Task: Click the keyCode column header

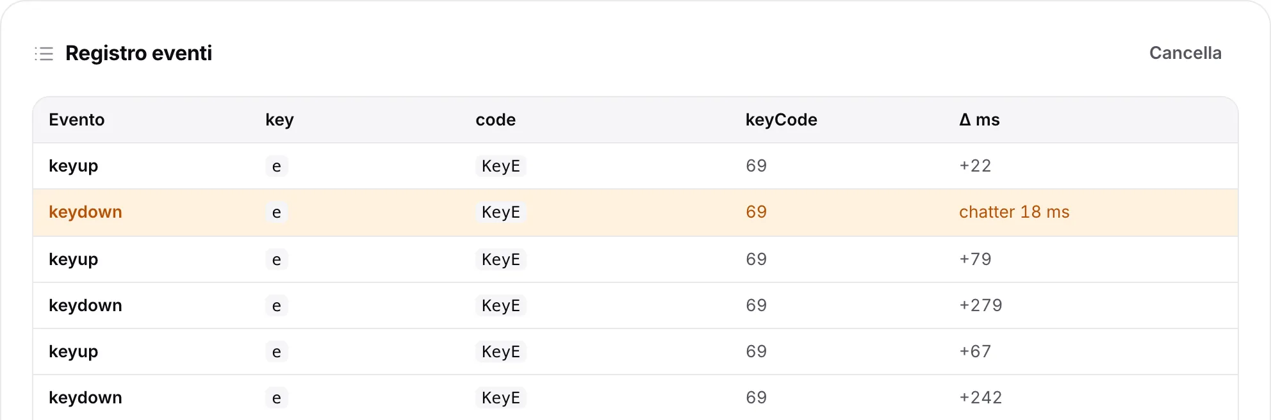Action: click(x=781, y=120)
